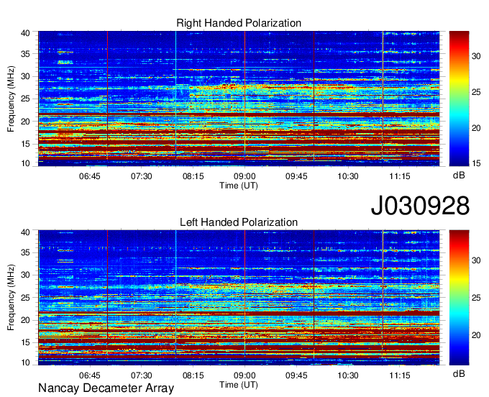The width and height of the screenshot is (489, 397).
Task: Click the 25 MHz tick of Right Handed plot
Action: coord(25,99)
